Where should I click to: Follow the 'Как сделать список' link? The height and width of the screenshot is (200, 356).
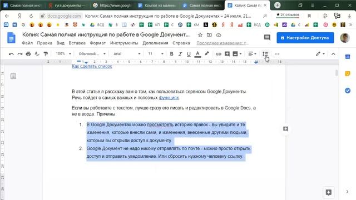(x=92, y=66)
